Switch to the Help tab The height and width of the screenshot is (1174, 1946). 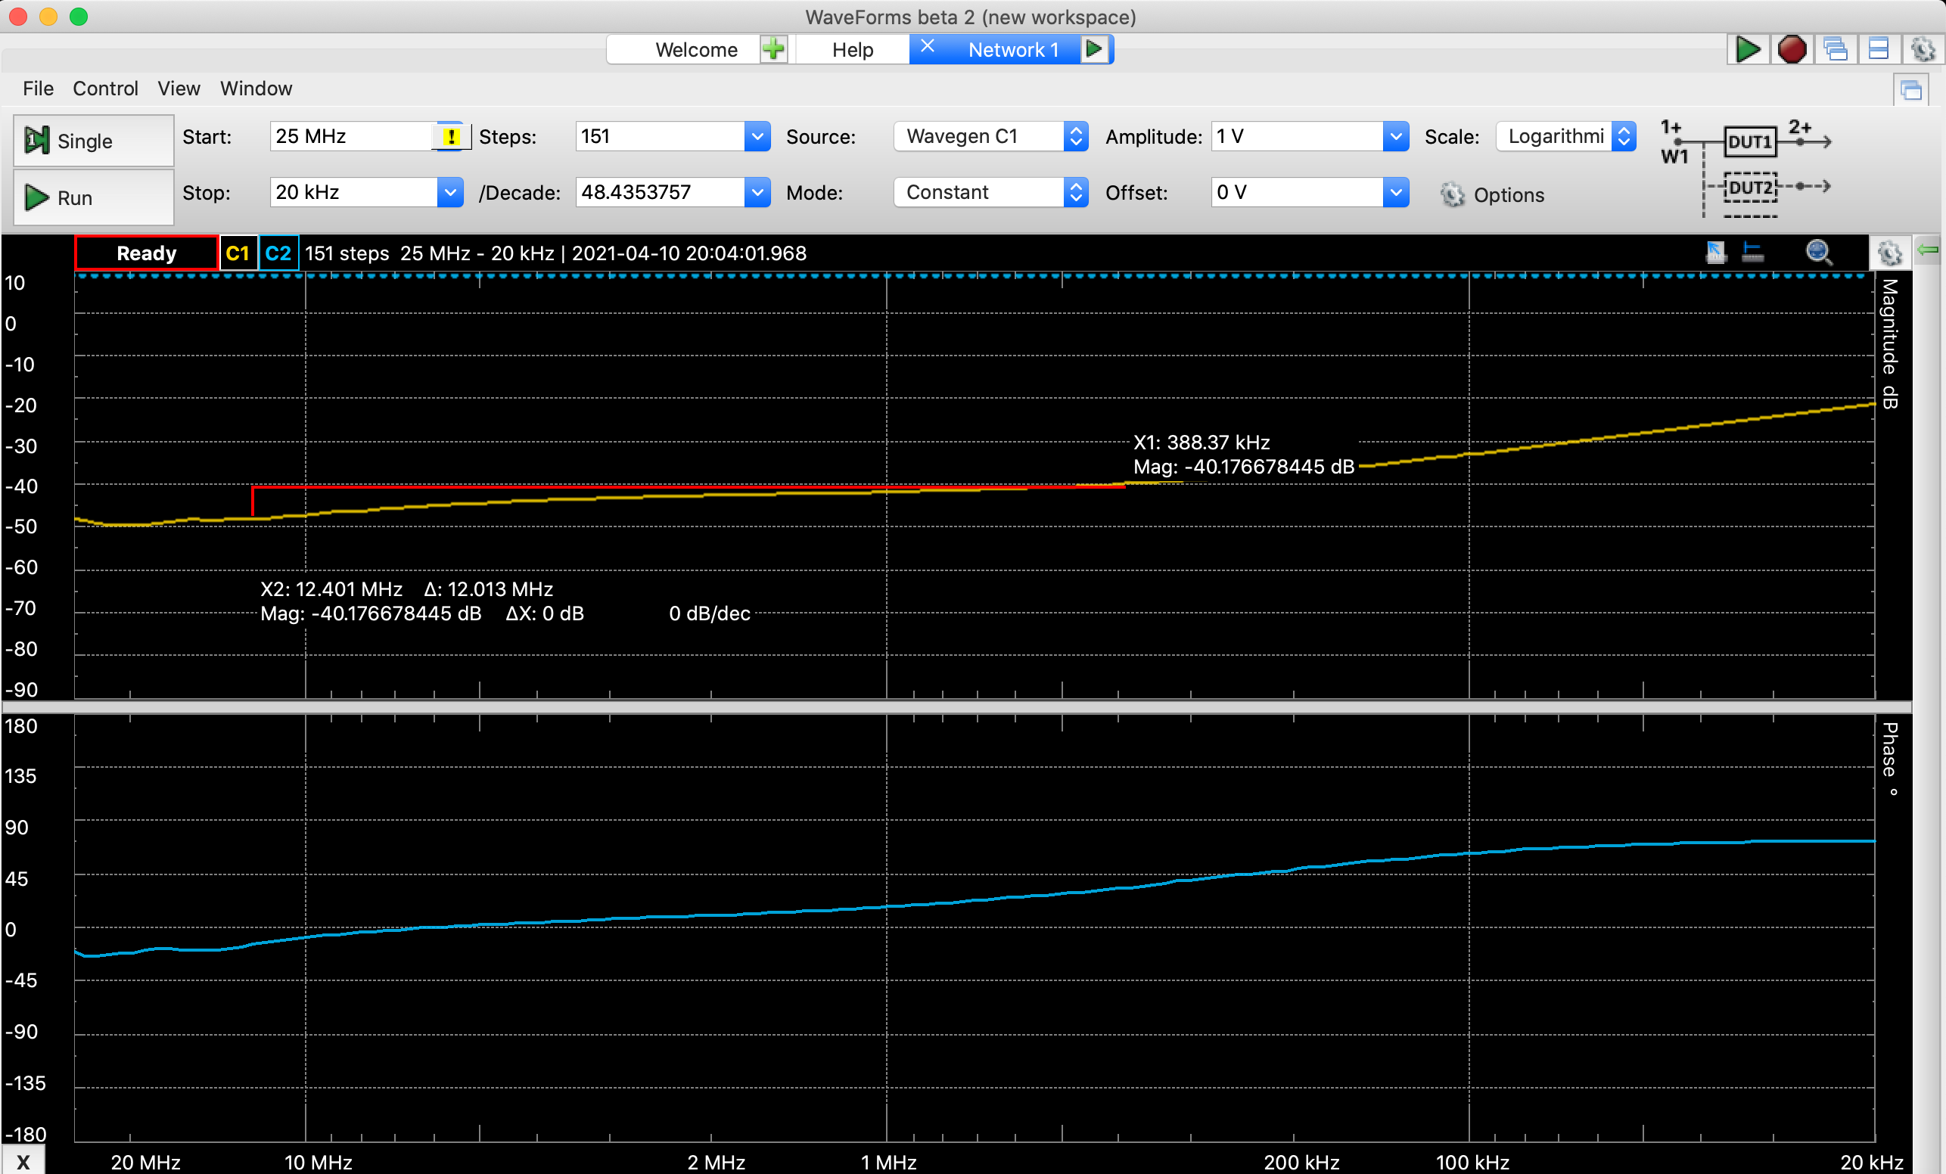pos(852,50)
